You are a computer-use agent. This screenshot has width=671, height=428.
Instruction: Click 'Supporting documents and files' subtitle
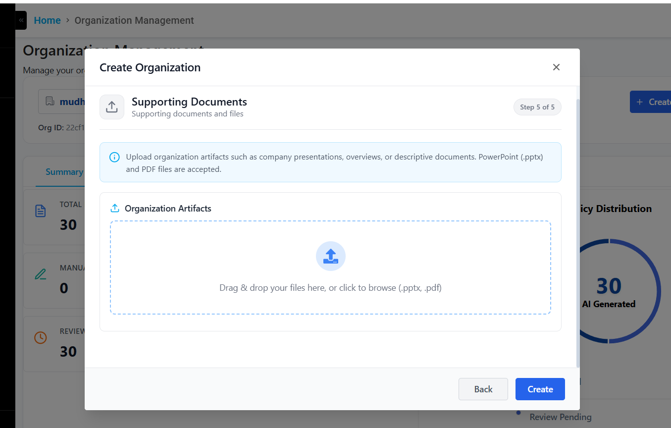point(188,114)
